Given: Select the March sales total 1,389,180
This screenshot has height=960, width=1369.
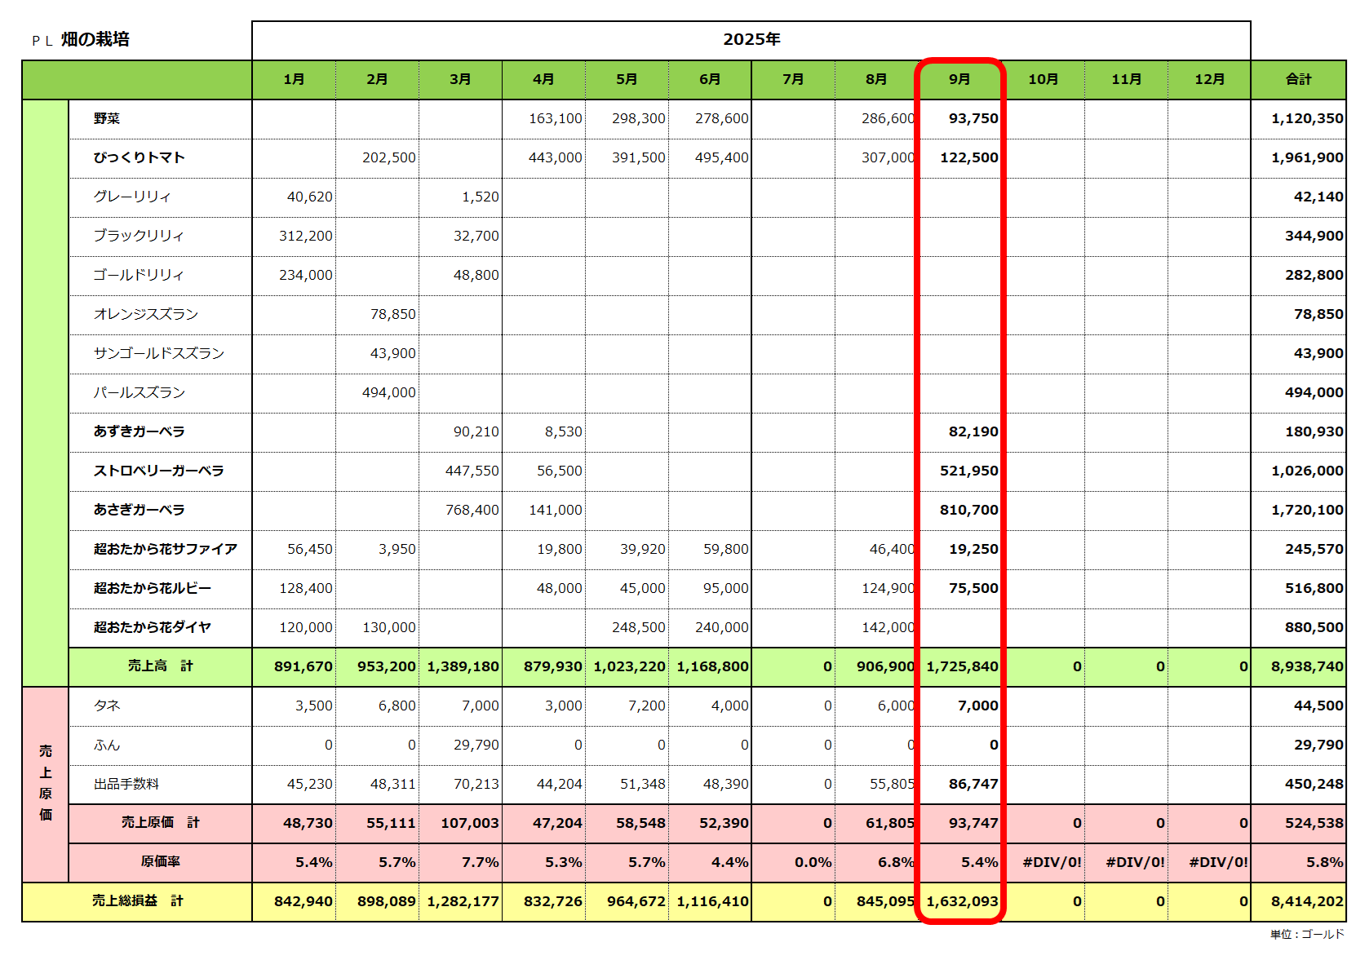Looking at the screenshot, I should (x=463, y=666).
